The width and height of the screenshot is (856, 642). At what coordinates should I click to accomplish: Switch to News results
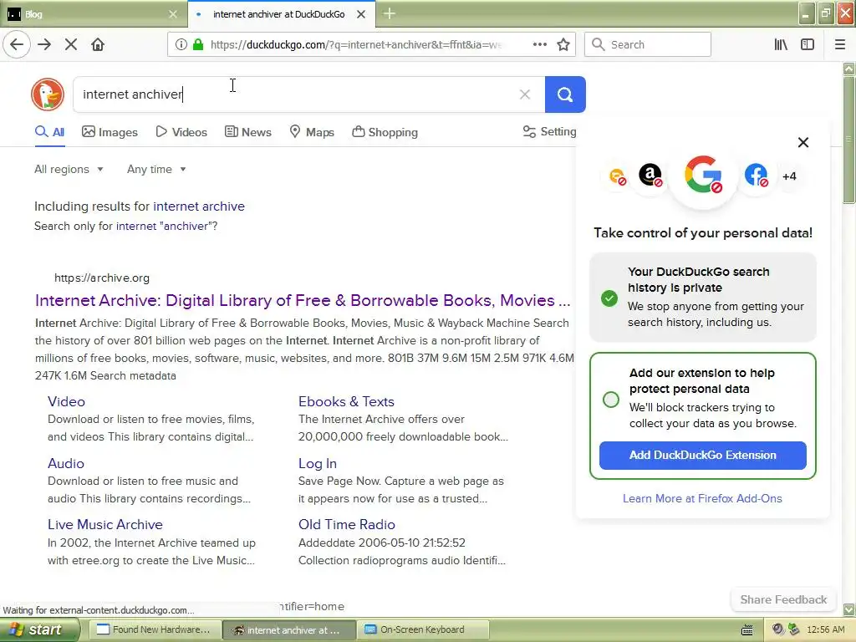pyautogui.click(x=248, y=132)
